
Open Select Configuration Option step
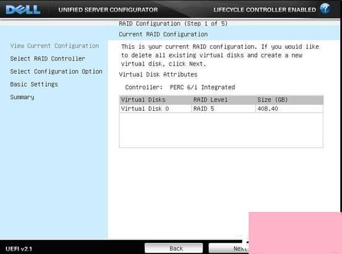point(56,71)
